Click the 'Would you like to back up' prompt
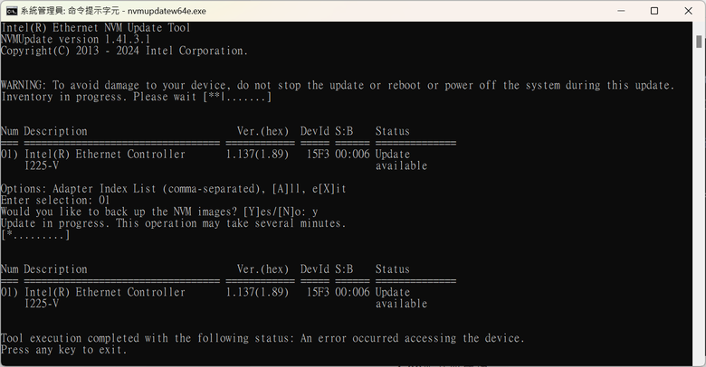Screen dimensions: 706x367 tap(159, 212)
